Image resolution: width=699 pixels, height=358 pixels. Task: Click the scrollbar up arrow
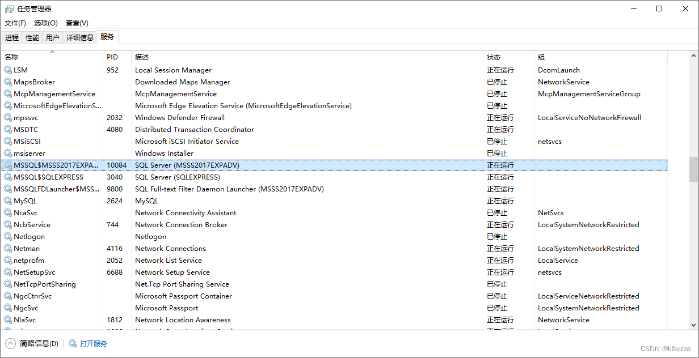[693, 56]
